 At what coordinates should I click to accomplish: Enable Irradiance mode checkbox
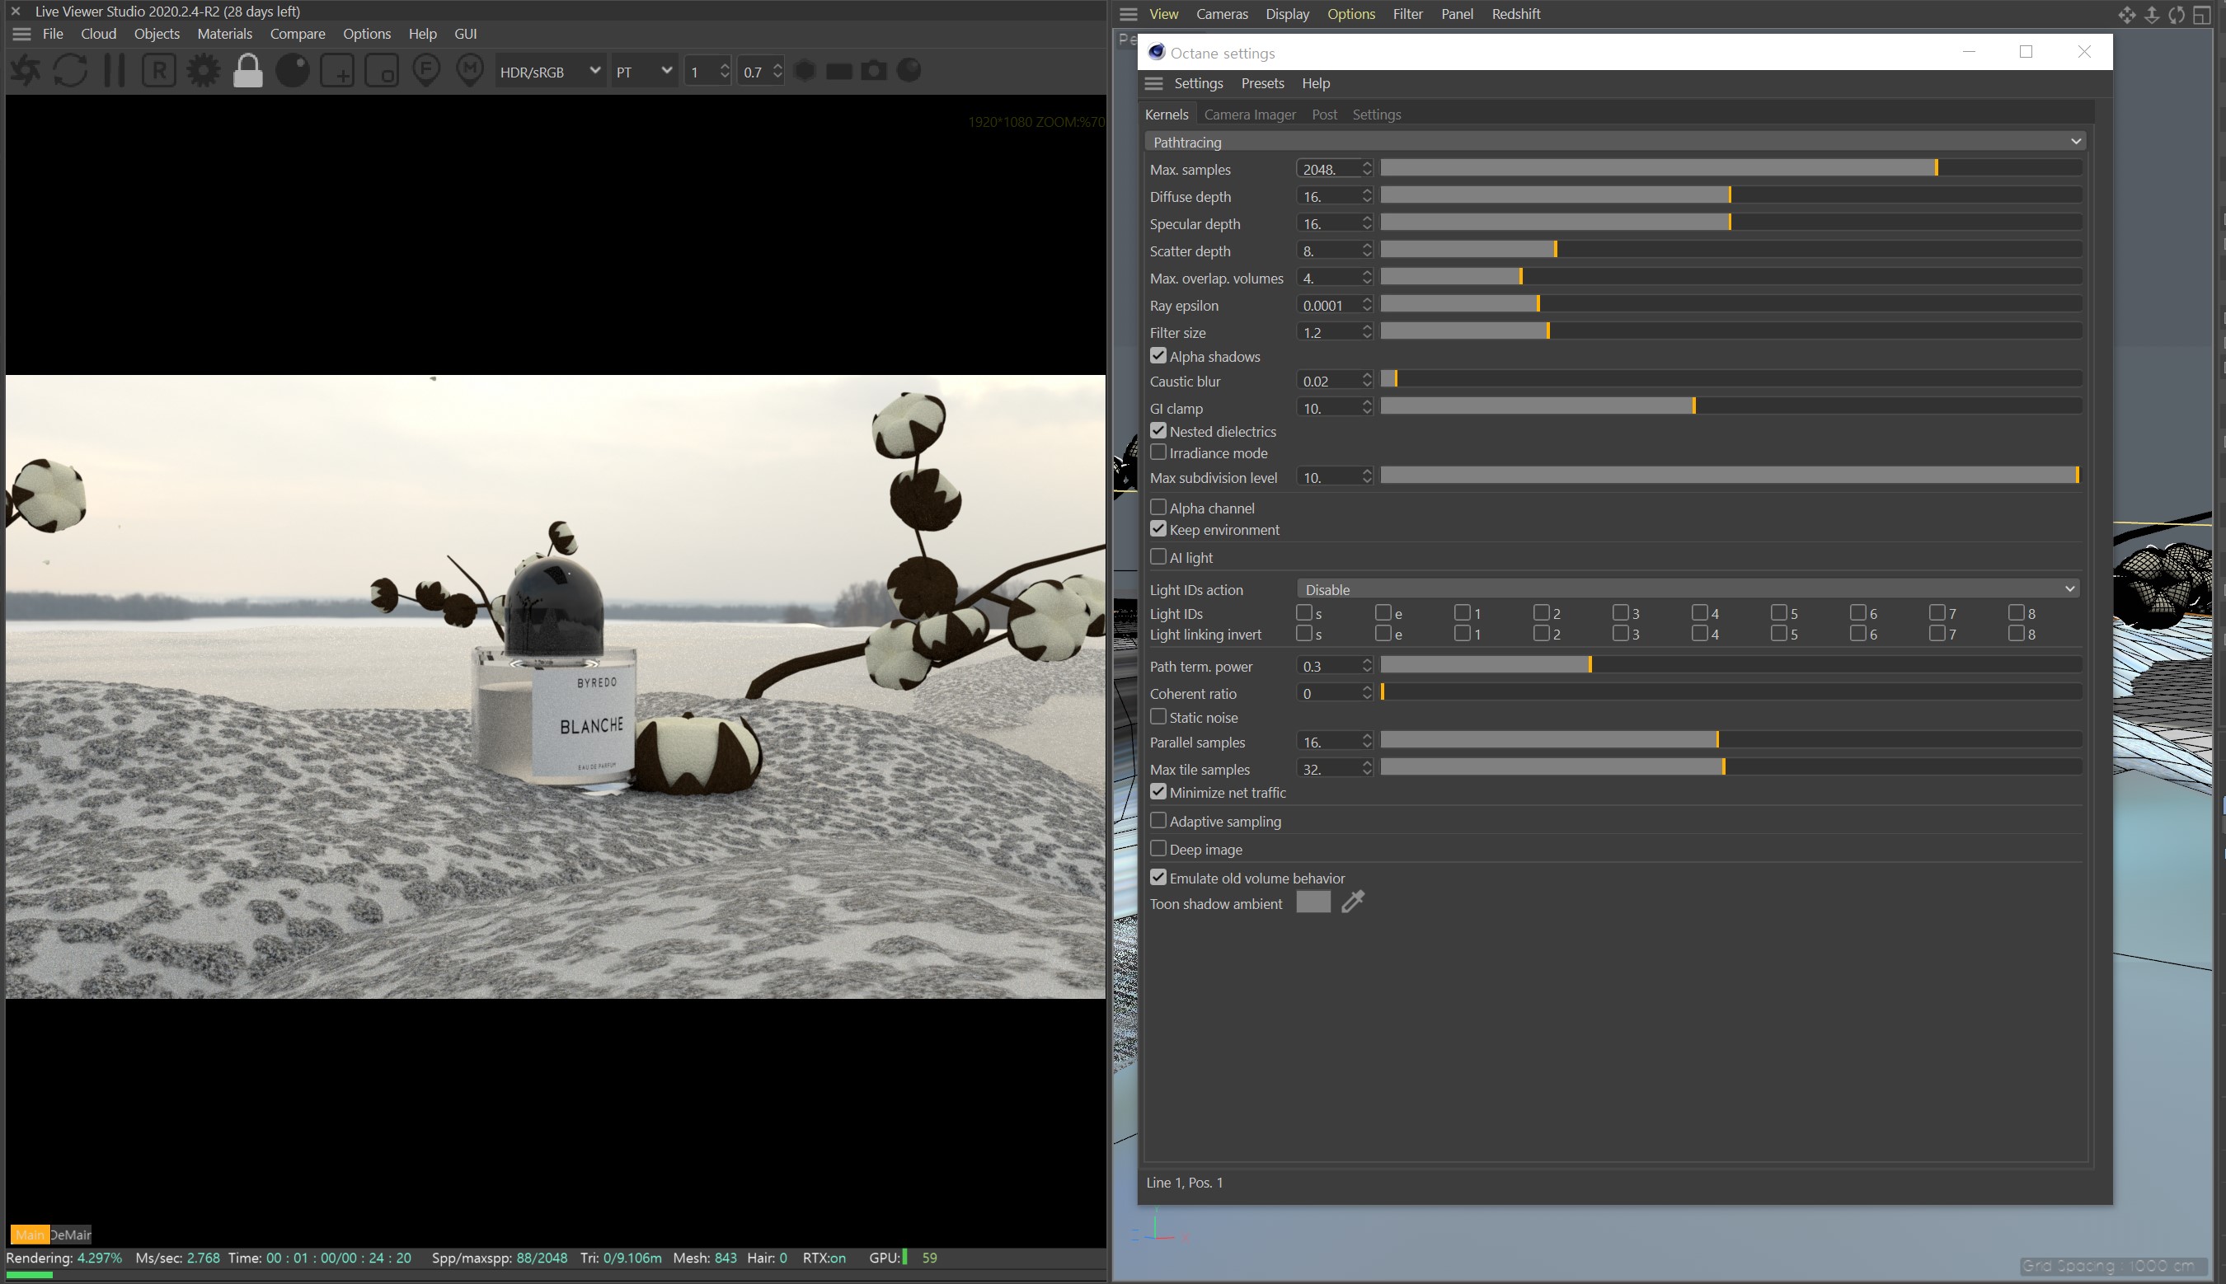(1158, 452)
